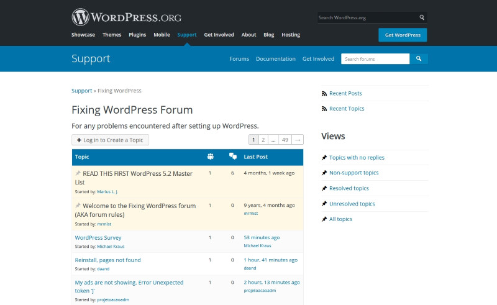
Task: Click the WordPress.org logo
Action: coord(127,17)
